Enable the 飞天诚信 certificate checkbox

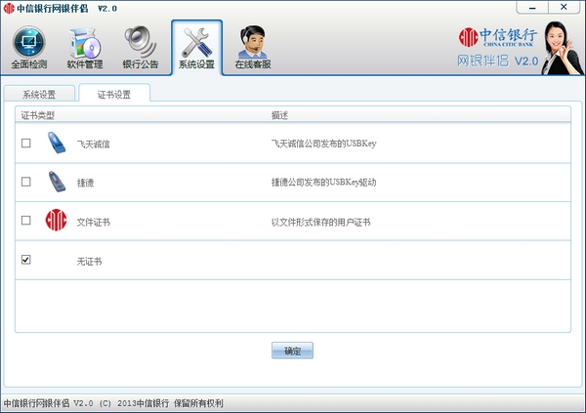pos(26,143)
